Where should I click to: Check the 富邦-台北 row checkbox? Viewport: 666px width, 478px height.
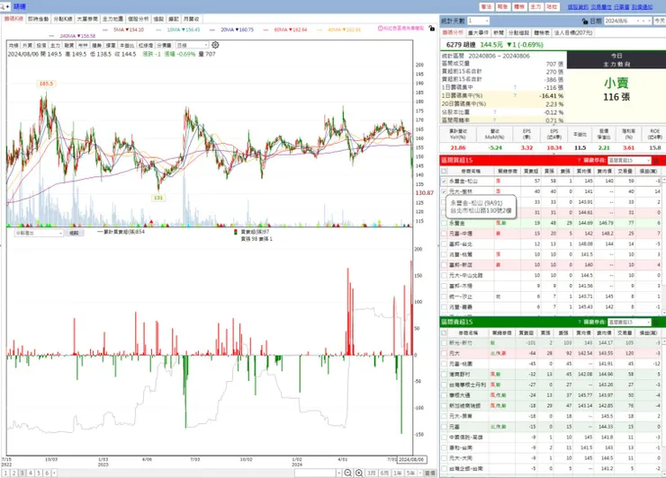click(x=444, y=243)
